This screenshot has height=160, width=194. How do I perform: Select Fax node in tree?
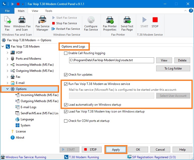18,77
